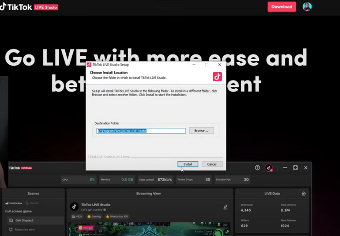Click the Gaming tag

point(94,216)
